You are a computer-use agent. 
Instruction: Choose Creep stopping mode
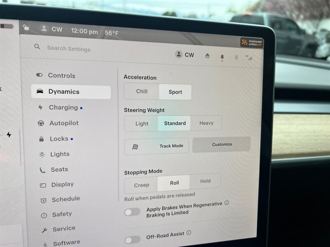(x=141, y=185)
